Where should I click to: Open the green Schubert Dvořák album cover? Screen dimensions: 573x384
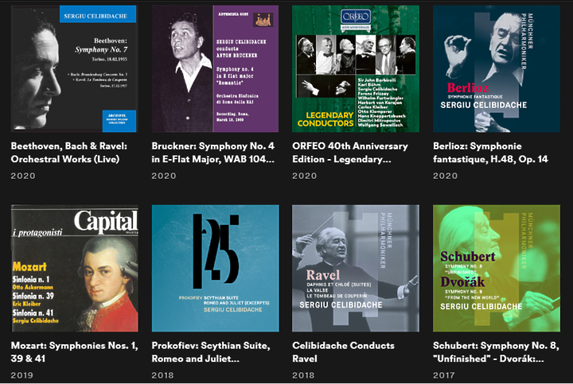(497, 268)
